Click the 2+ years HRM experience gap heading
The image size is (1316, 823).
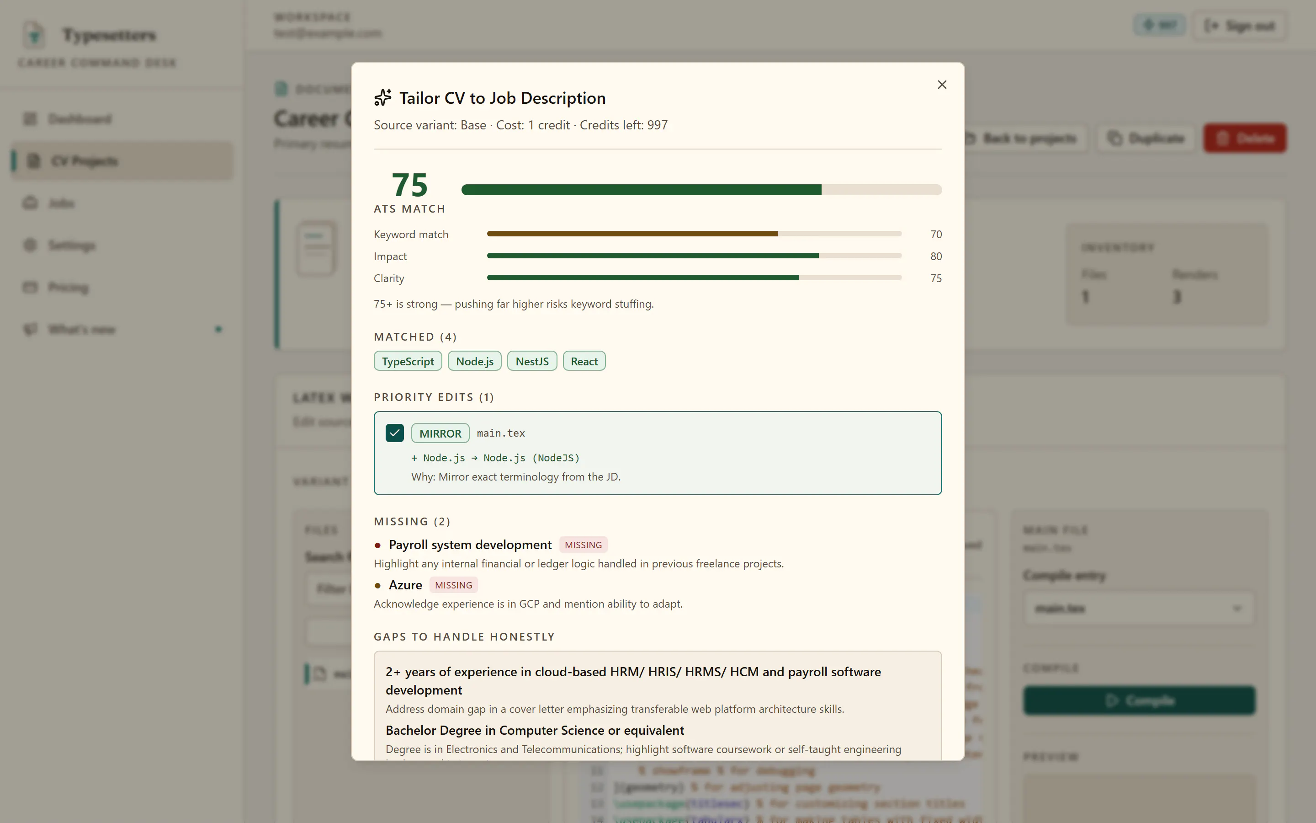633,680
